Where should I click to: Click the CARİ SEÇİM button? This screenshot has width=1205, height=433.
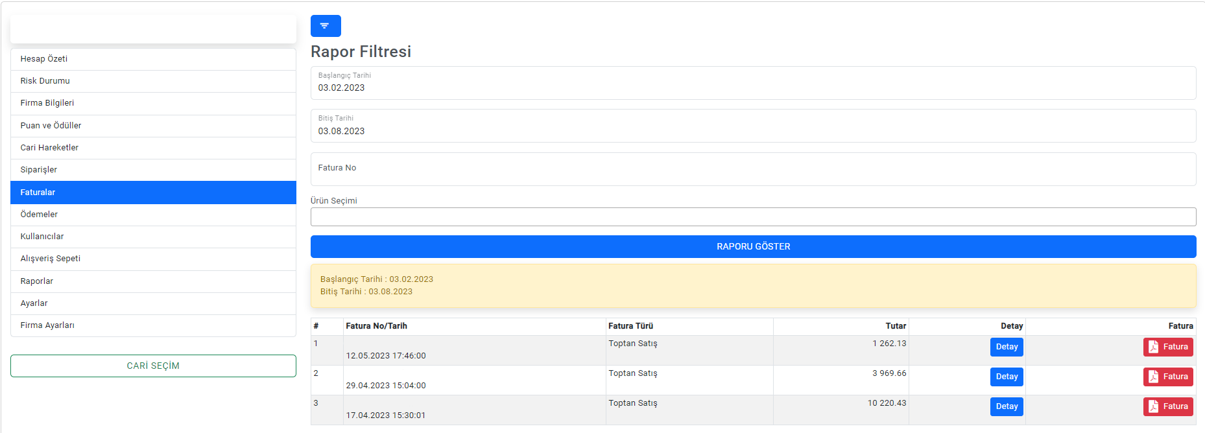point(153,366)
